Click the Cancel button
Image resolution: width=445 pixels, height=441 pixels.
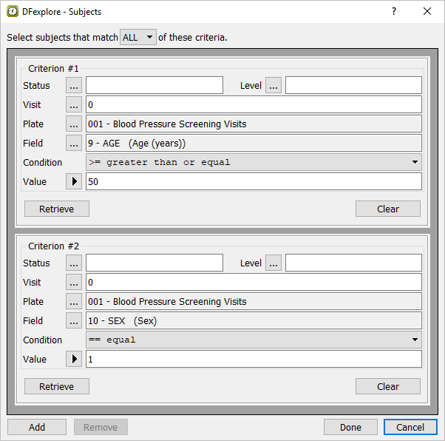pos(410,427)
